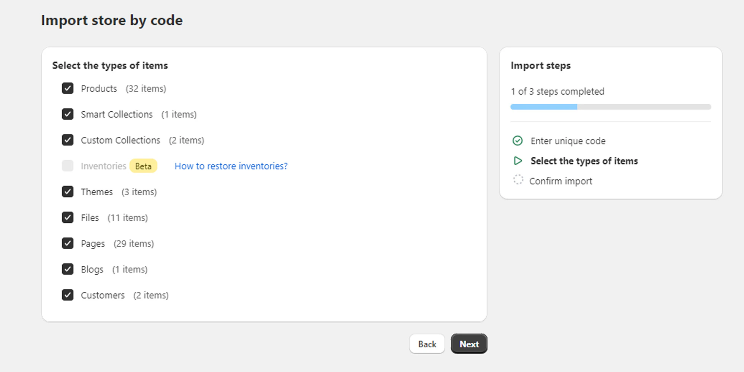Screen dimensions: 744x372
Task: Uncheck the Products checkbox
Action: point(67,88)
